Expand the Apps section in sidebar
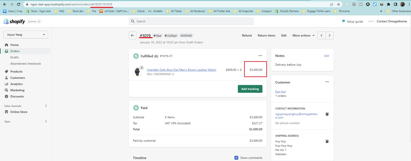Viewport: 411px width, 161px height. tap(46, 121)
